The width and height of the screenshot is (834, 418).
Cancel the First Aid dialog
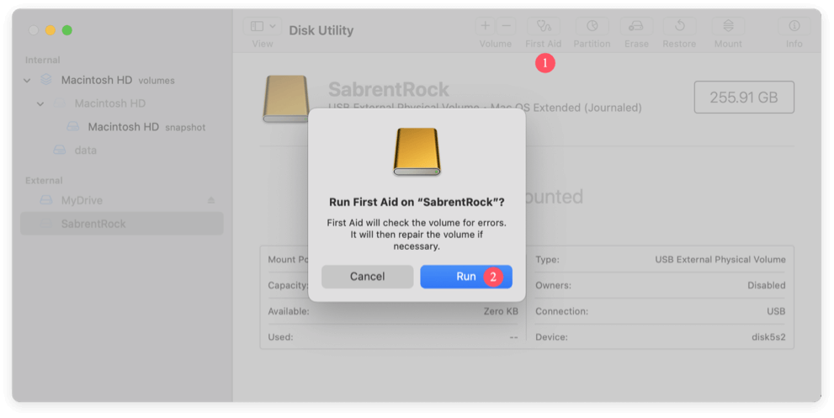pyautogui.click(x=367, y=277)
